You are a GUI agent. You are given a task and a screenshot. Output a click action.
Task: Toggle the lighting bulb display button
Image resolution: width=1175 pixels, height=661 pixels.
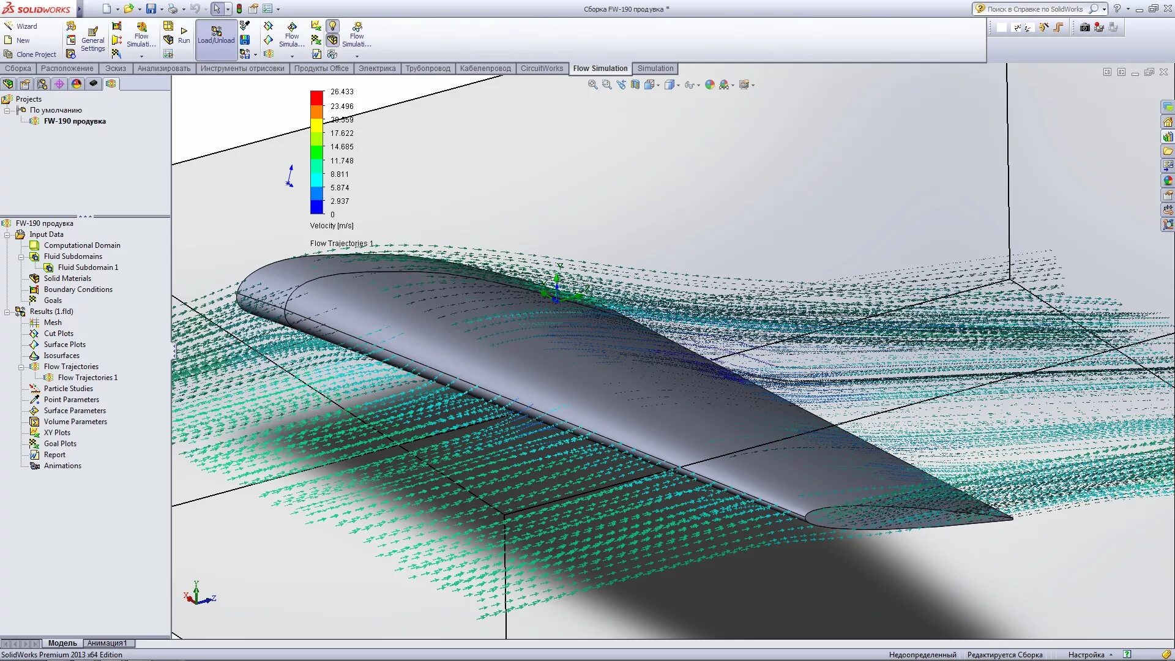click(332, 26)
